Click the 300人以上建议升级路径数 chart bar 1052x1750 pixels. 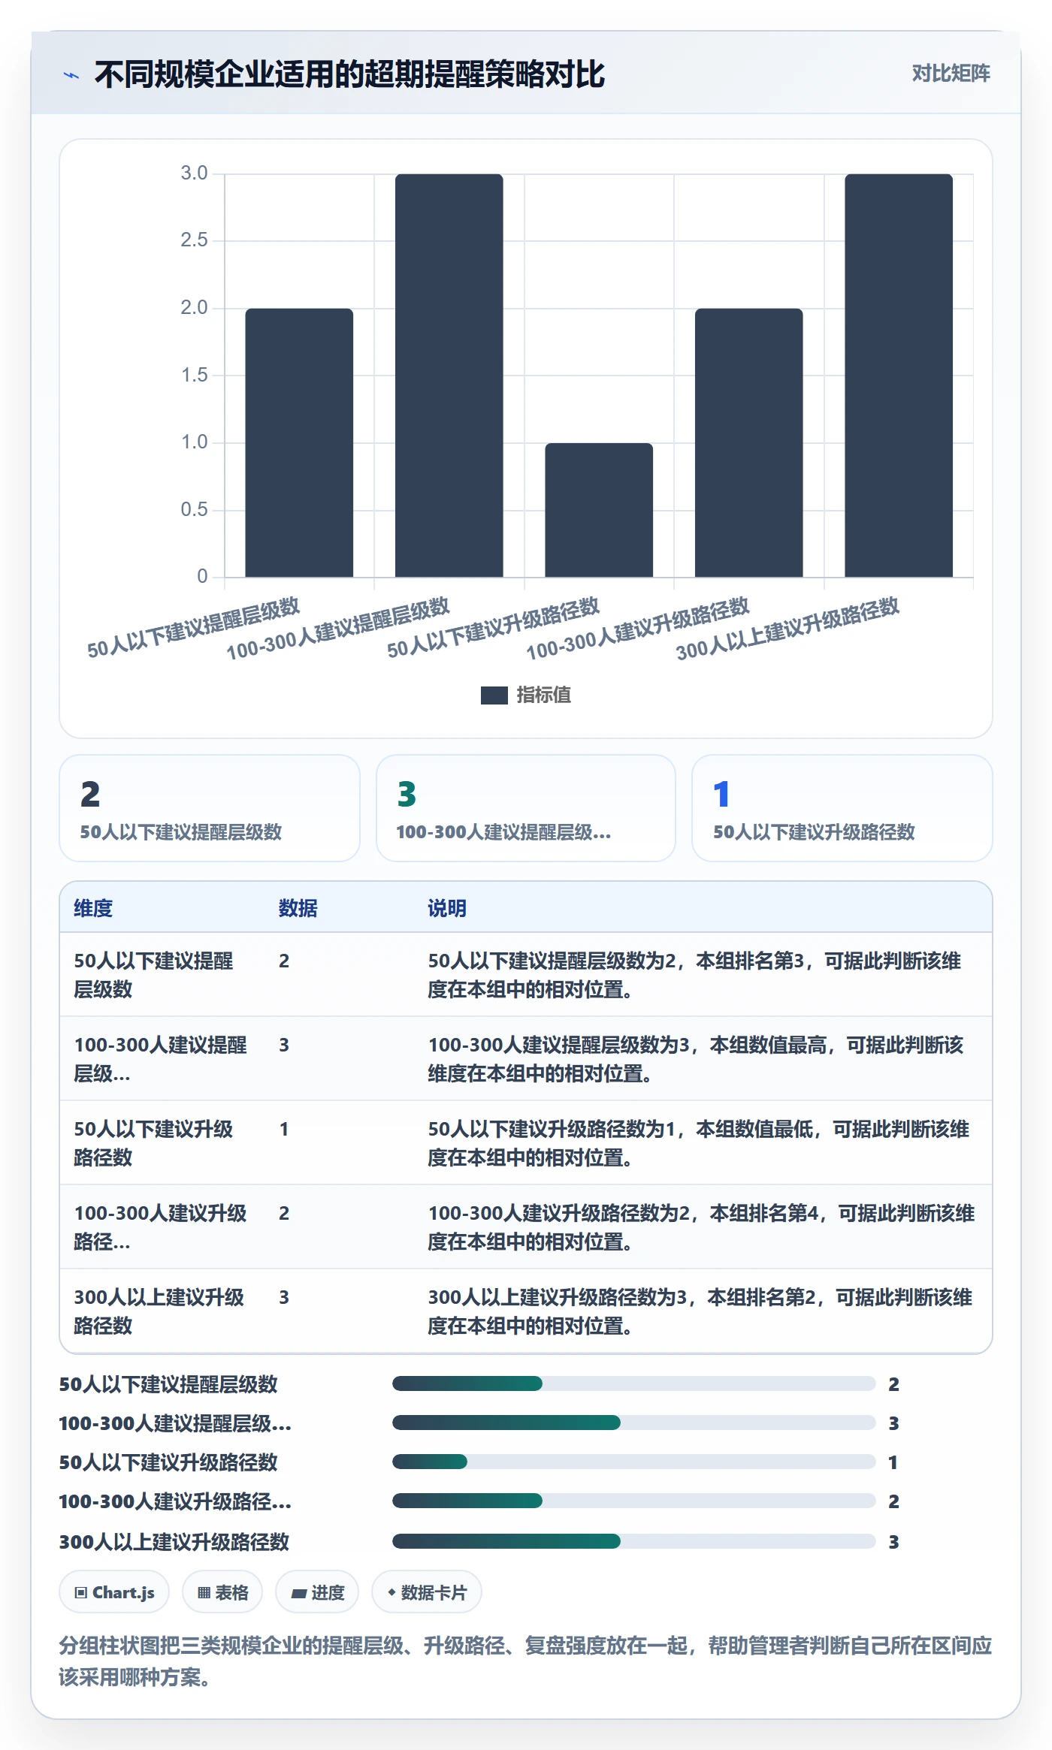pos(899,376)
